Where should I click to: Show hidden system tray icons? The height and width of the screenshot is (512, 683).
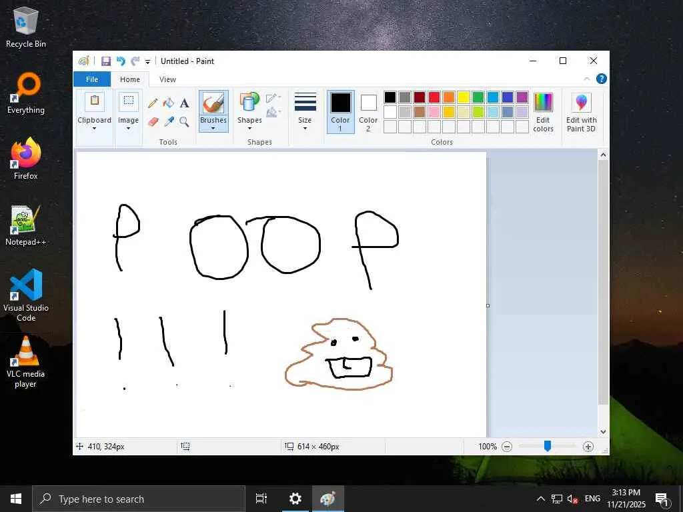coord(540,499)
